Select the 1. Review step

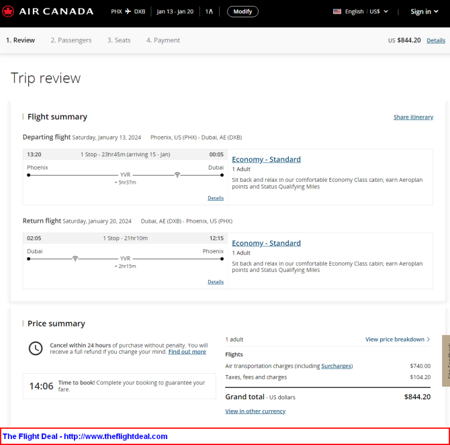20,40
